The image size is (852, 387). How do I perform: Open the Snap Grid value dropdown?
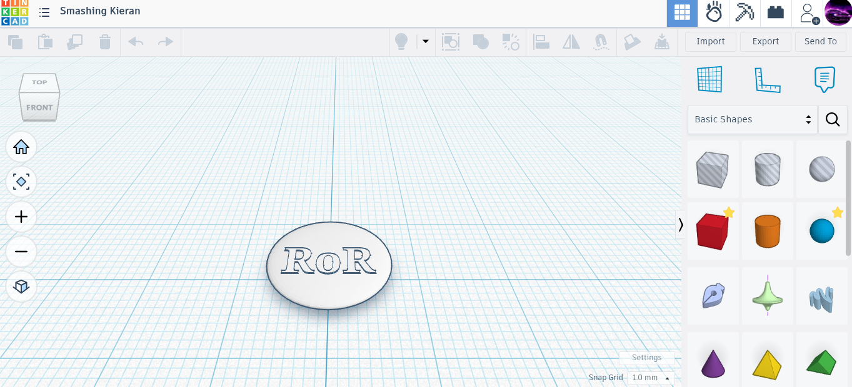650,378
